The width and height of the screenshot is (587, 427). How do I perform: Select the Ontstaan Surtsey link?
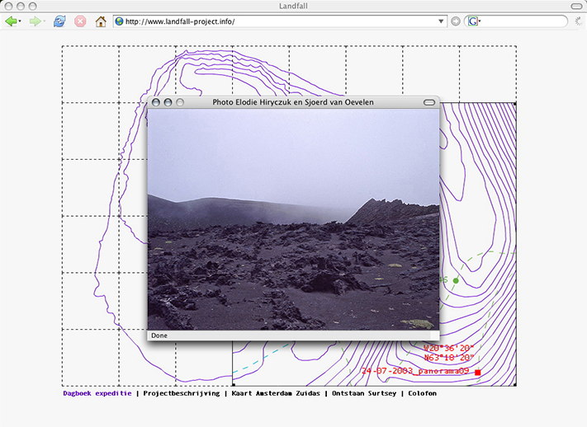(x=363, y=393)
